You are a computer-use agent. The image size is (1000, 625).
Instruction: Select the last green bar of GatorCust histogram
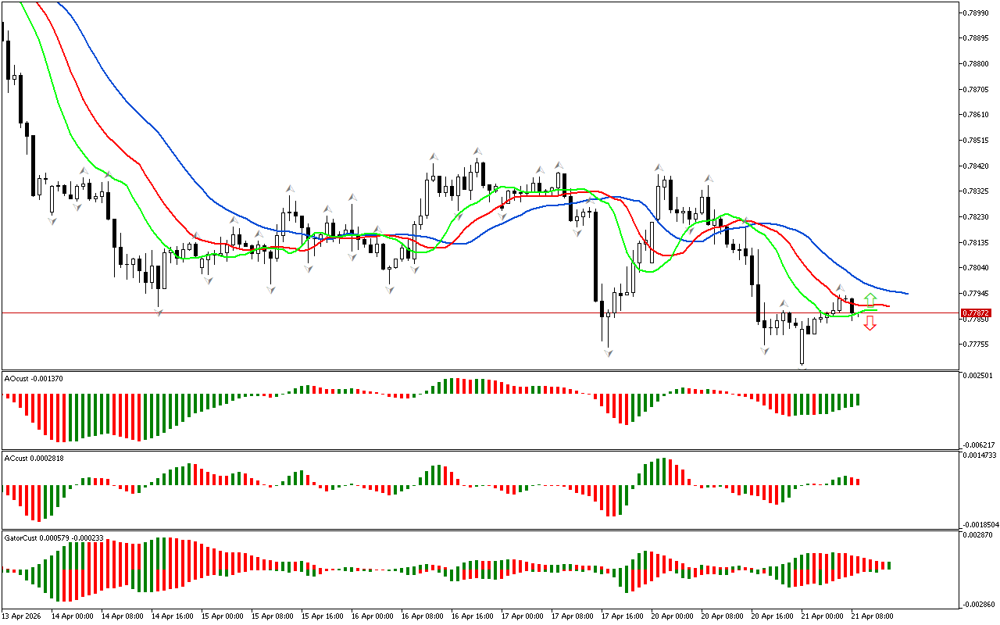(888, 565)
